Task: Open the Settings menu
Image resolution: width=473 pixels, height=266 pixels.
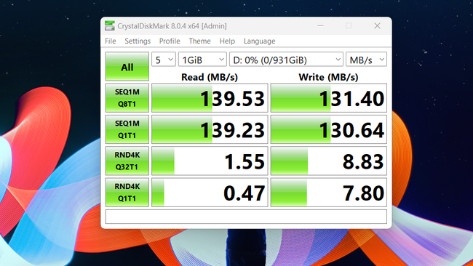Action: [138, 41]
